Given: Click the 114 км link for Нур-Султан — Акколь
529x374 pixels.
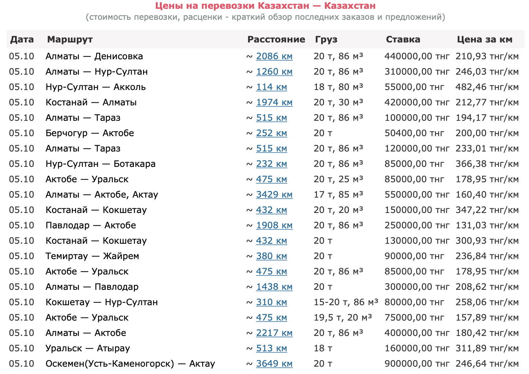Looking at the screenshot, I should (x=271, y=87).
